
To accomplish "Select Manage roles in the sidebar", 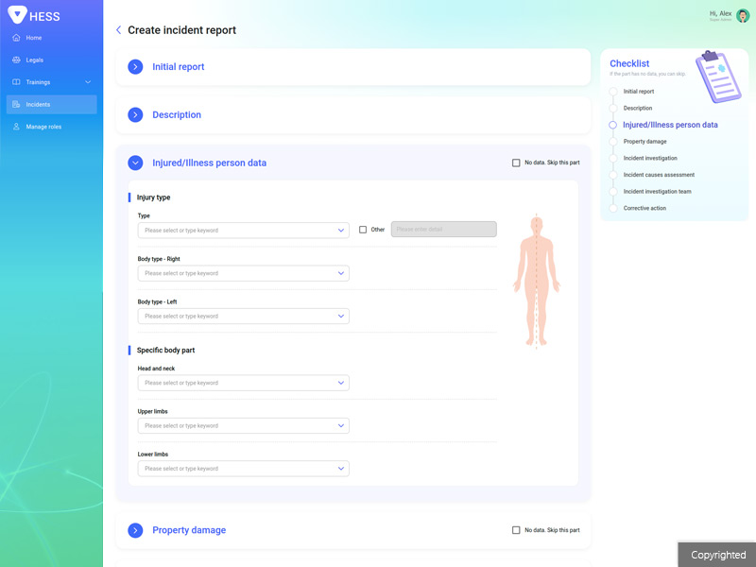I will pyautogui.click(x=43, y=127).
